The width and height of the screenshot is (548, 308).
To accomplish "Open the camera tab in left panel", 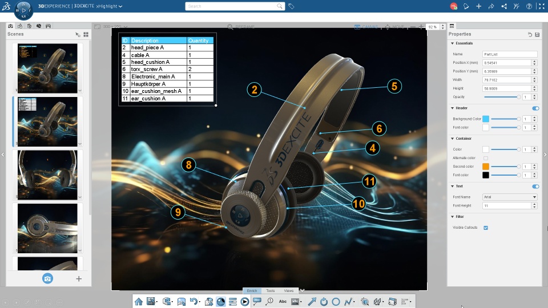I will pos(10,26).
